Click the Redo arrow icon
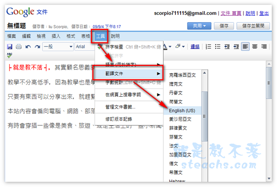 tap(37, 47)
